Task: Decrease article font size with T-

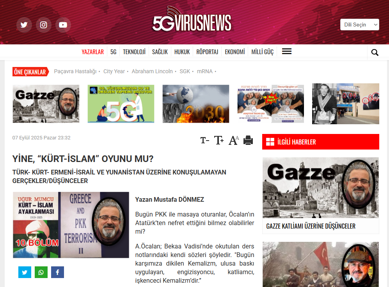Action: point(205,141)
